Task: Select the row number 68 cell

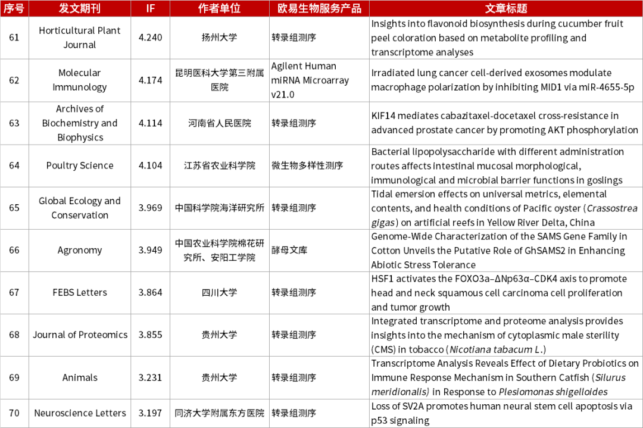Action: tap(14, 335)
